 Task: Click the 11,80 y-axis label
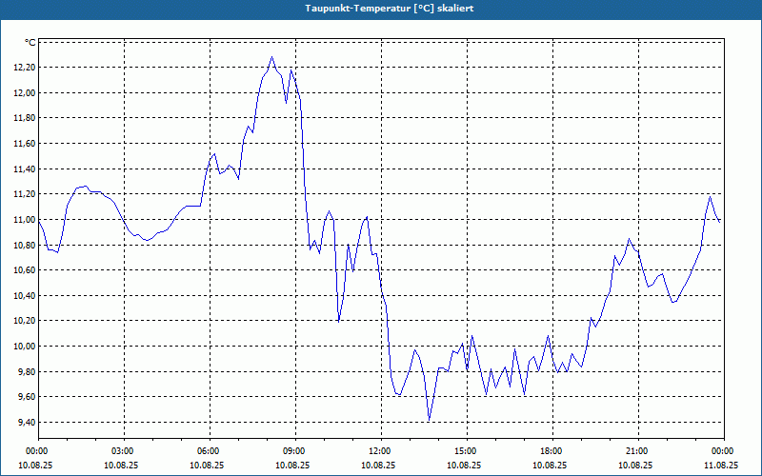pos(25,118)
